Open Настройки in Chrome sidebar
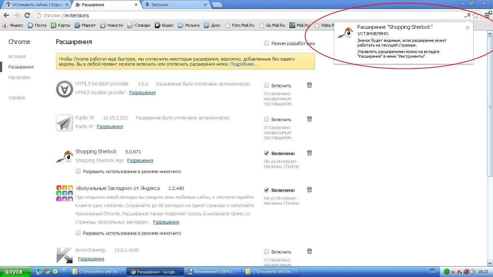 click(19, 77)
